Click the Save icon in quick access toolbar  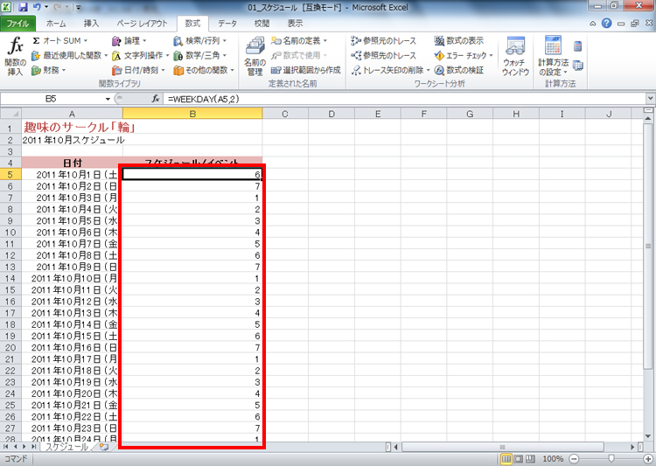click(23, 7)
